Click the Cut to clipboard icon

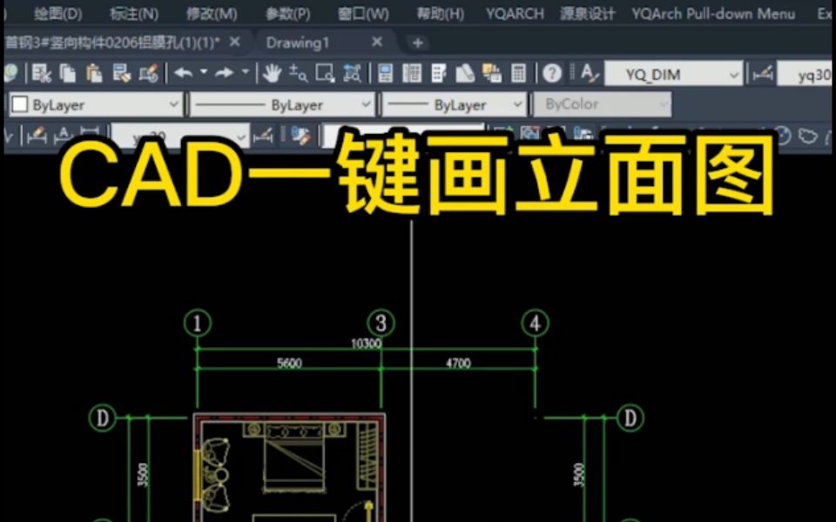(40, 73)
